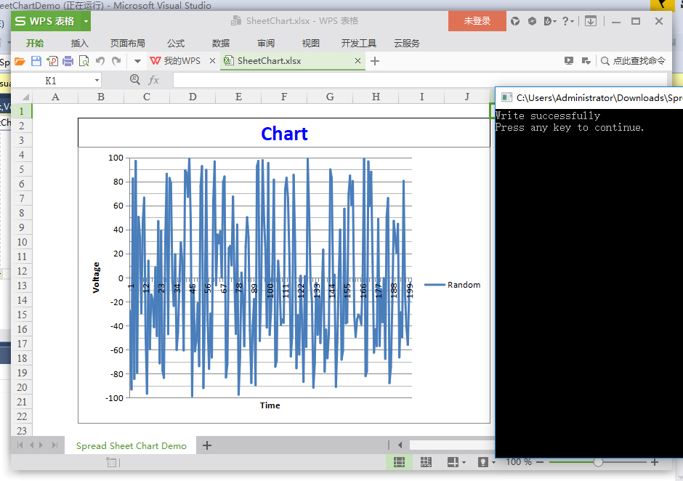
Task: Click into the formula bar input field
Action: tap(420, 80)
